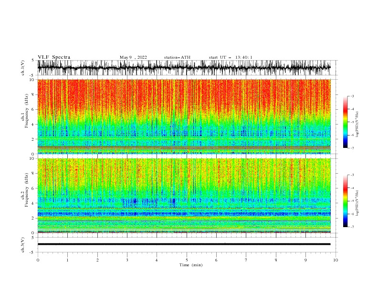Image resolution: width=378 pixels, height=292 pixels.
Task: Click the ch.1 'Frequency (kHz)' axis label
Action: click(x=27, y=111)
